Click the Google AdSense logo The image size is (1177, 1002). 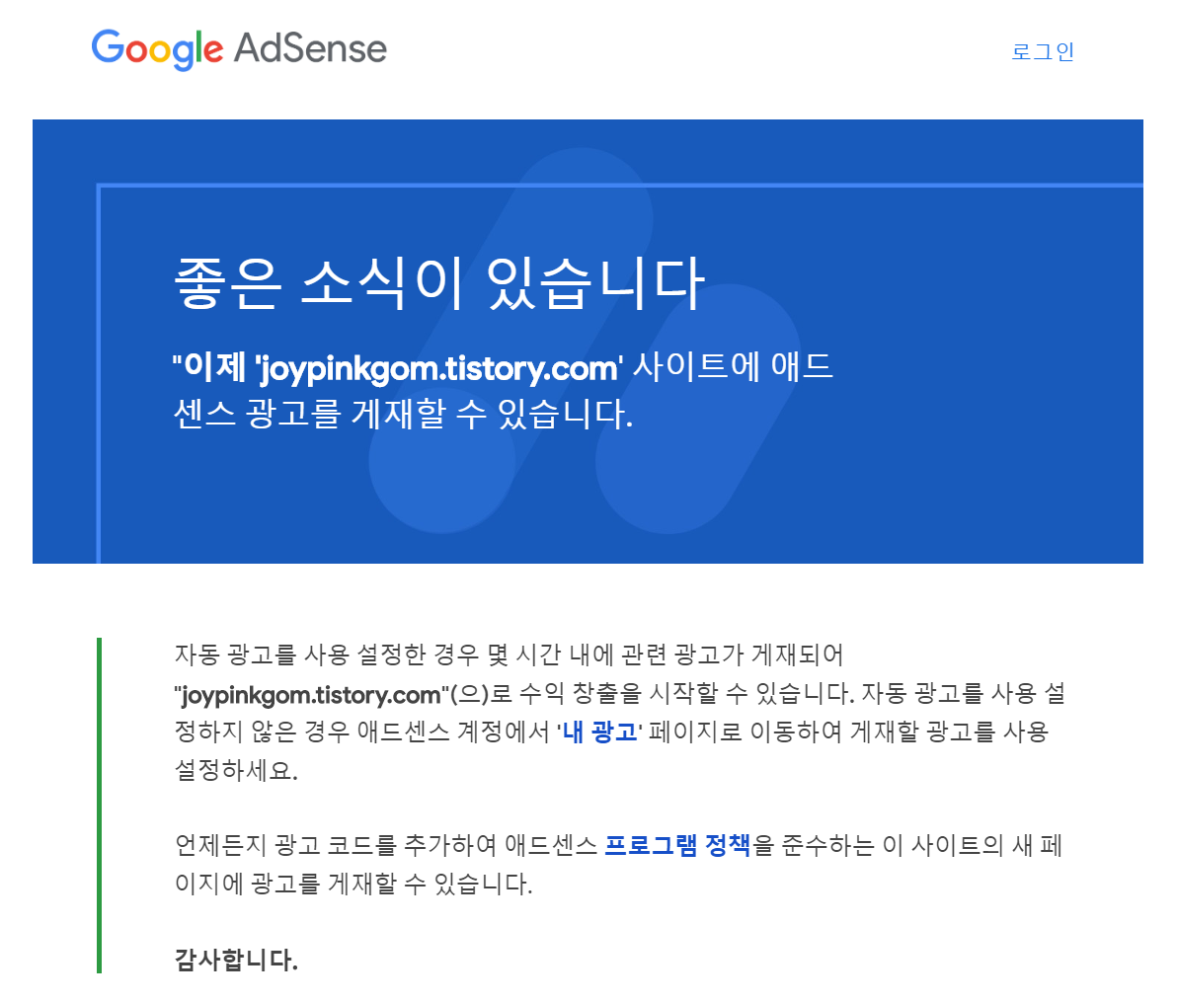(239, 49)
